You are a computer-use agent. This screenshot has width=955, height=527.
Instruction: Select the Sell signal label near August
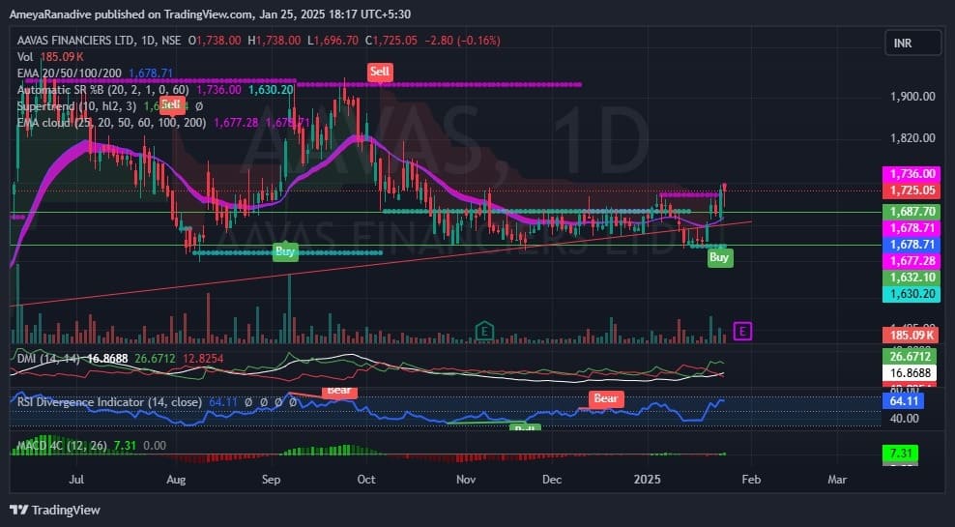171,103
